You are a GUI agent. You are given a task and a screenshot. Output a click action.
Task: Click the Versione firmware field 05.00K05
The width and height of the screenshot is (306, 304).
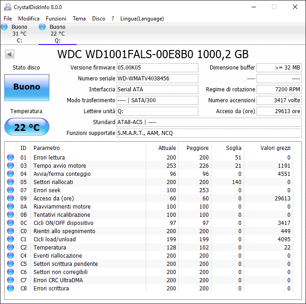[x=157, y=68]
